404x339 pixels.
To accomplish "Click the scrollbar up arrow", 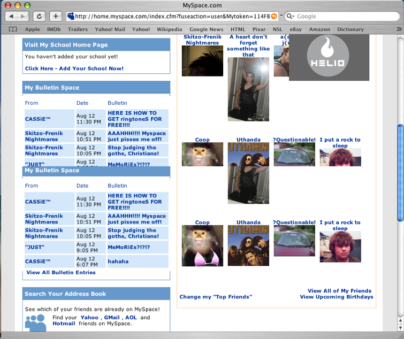I will point(400,320).
